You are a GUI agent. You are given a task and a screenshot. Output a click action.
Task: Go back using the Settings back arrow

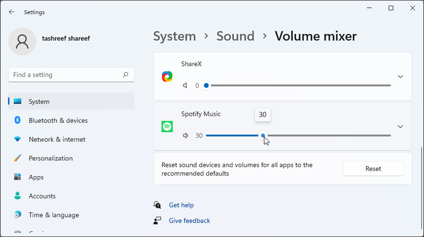click(x=12, y=12)
